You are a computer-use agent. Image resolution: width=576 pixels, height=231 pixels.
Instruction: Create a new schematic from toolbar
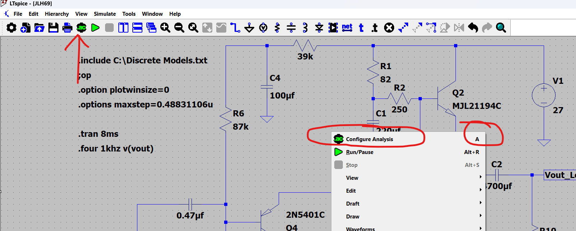[25, 28]
